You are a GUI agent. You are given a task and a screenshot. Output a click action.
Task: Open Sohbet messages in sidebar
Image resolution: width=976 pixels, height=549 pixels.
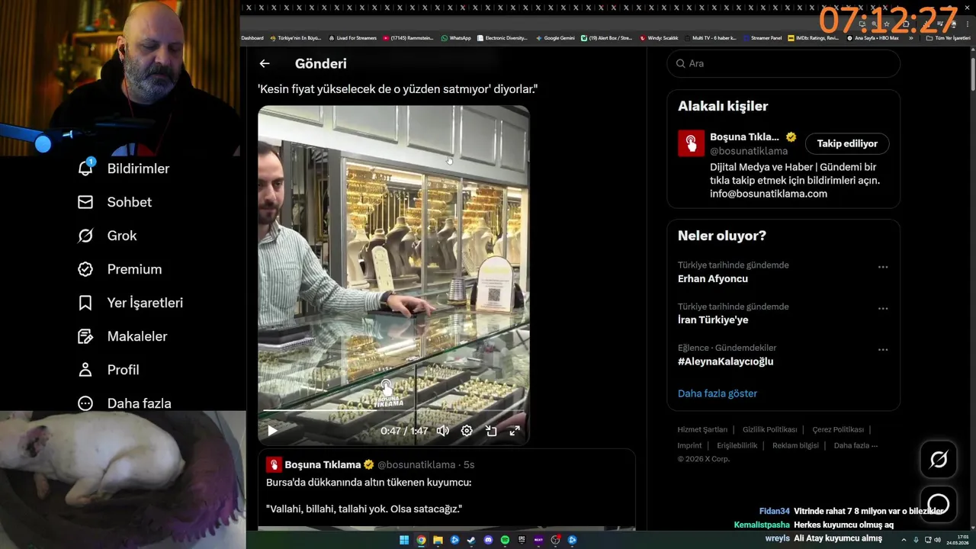114,202
